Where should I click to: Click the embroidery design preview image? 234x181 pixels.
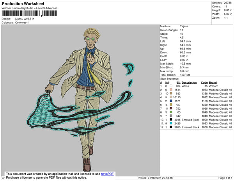coord(81,99)
